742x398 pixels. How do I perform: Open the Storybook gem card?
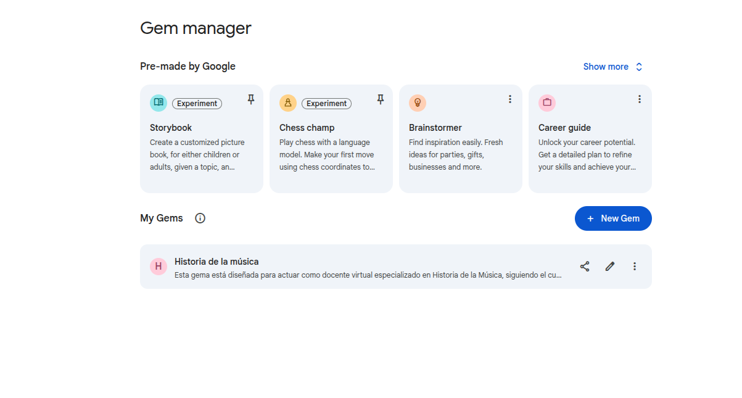[x=201, y=148]
